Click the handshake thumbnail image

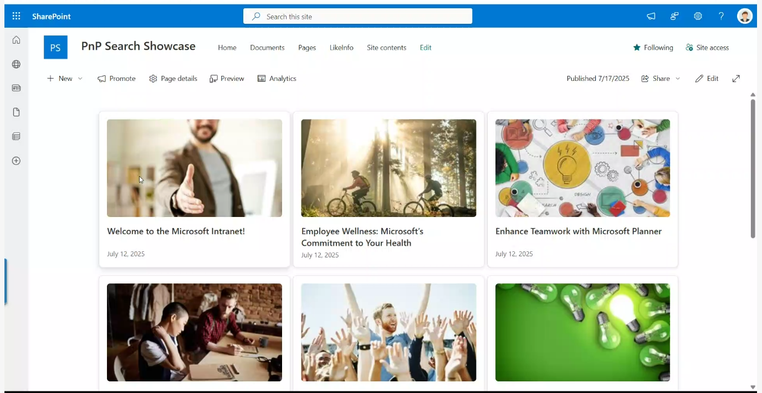point(195,168)
